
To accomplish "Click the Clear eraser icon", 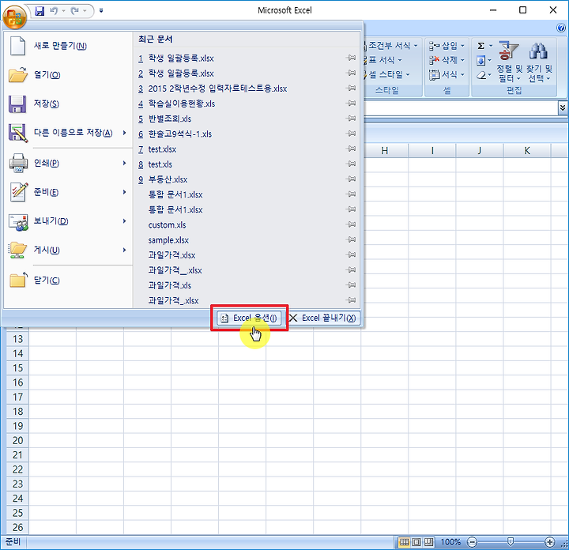I will (x=481, y=75).
